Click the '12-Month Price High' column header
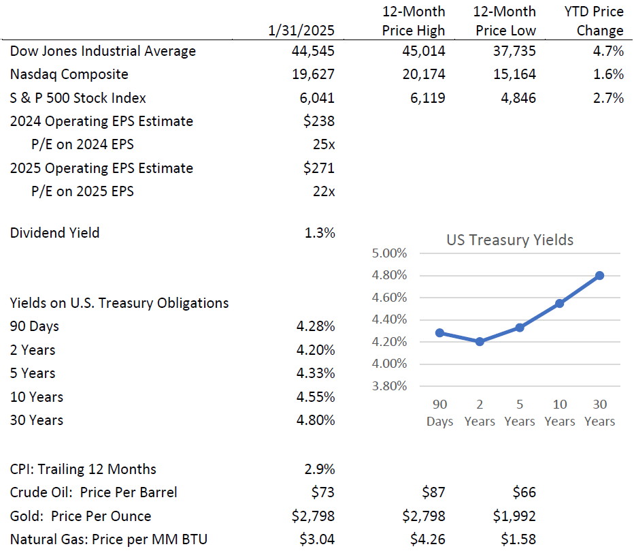This screenshot has height=551, width=634. pos(413,21)
